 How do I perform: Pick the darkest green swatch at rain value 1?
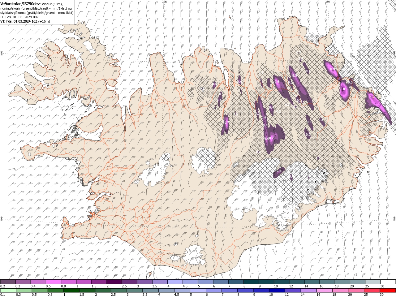pyautogui.click(x=71, y=291)
